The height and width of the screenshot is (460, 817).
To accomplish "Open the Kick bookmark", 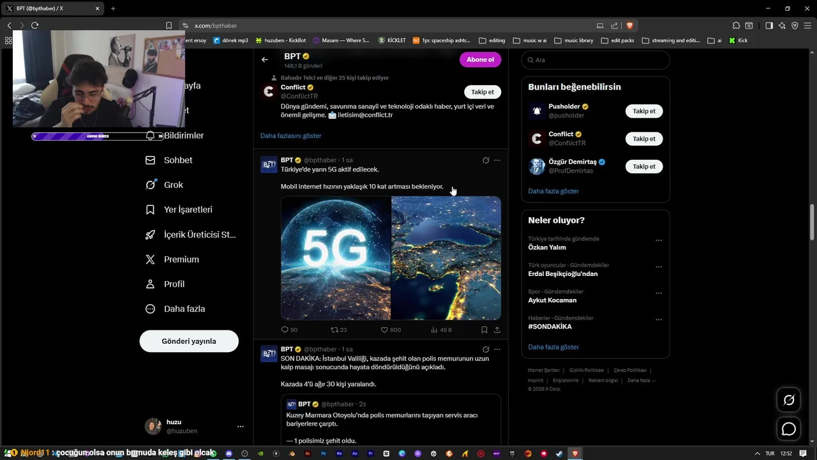I will coord(738,40).
